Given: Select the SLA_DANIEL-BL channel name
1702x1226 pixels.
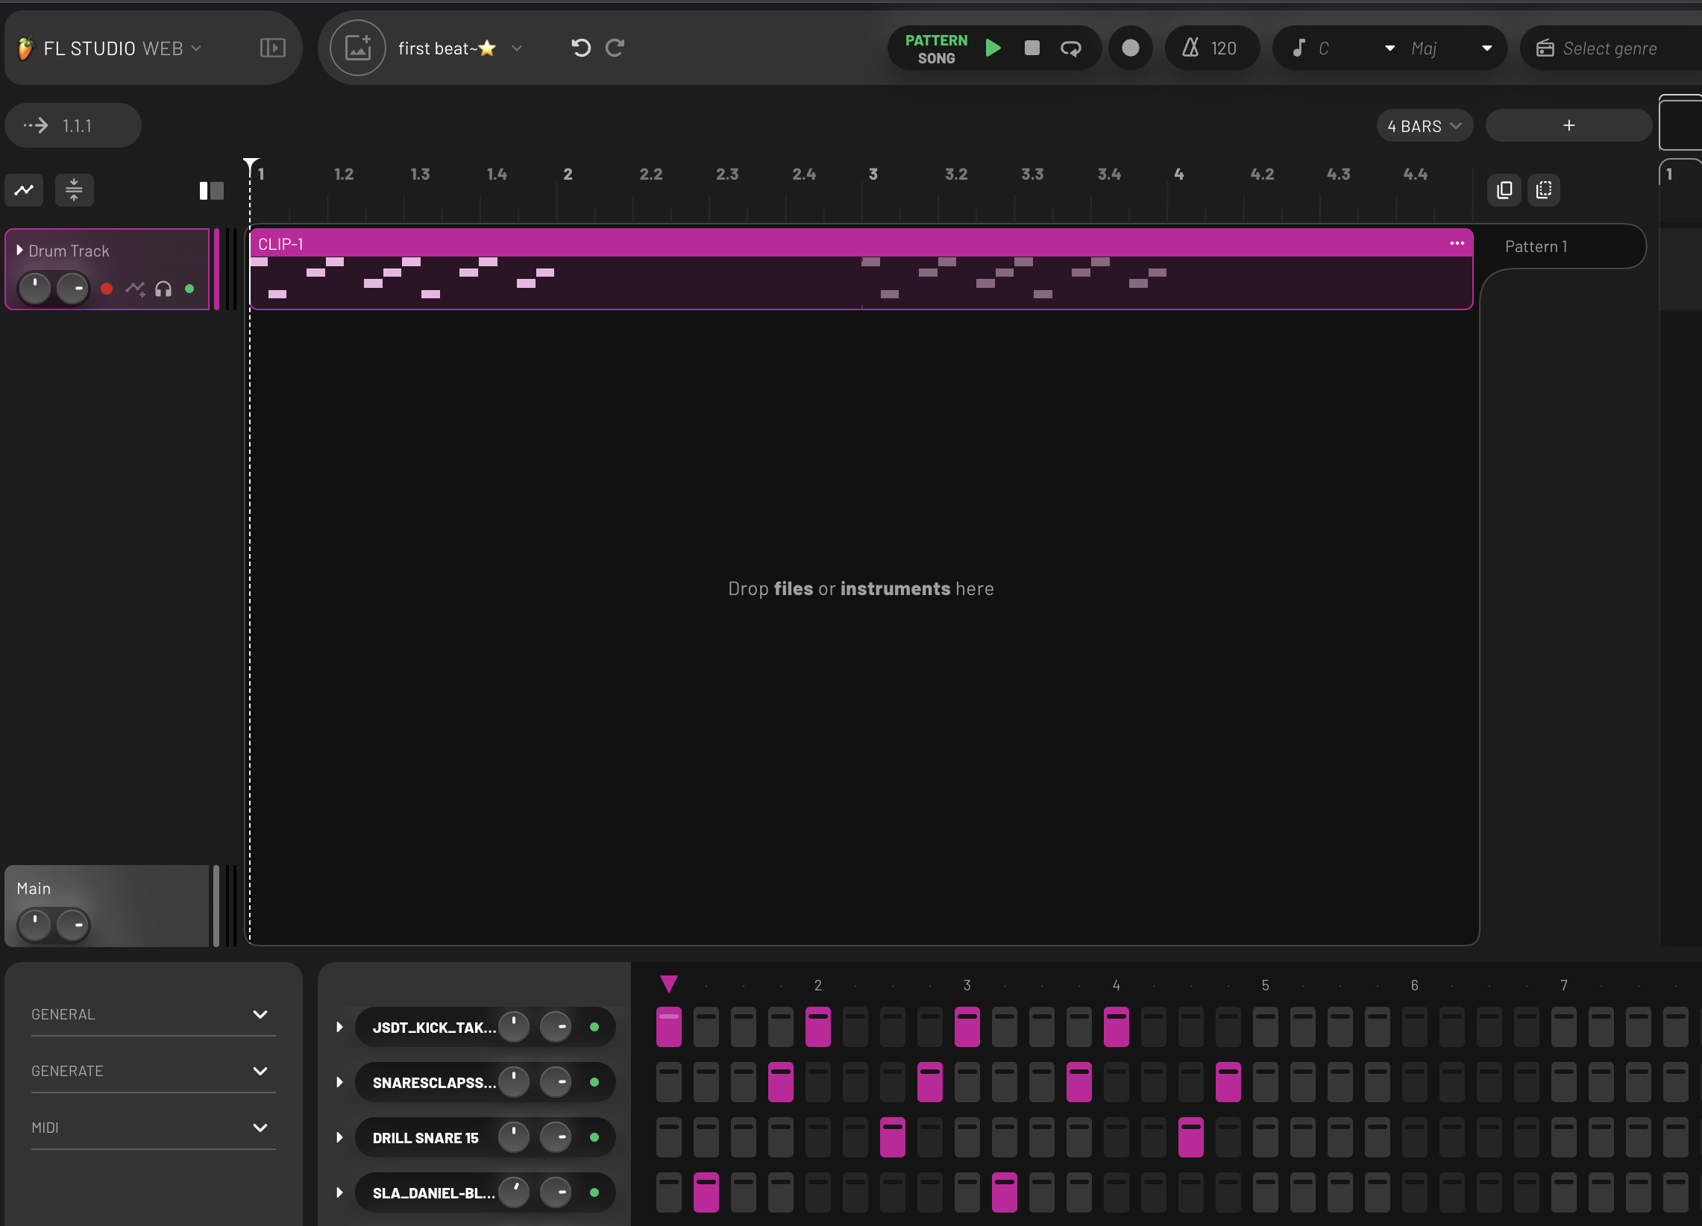Looking at the screenshot, I should coord(434,1193).
